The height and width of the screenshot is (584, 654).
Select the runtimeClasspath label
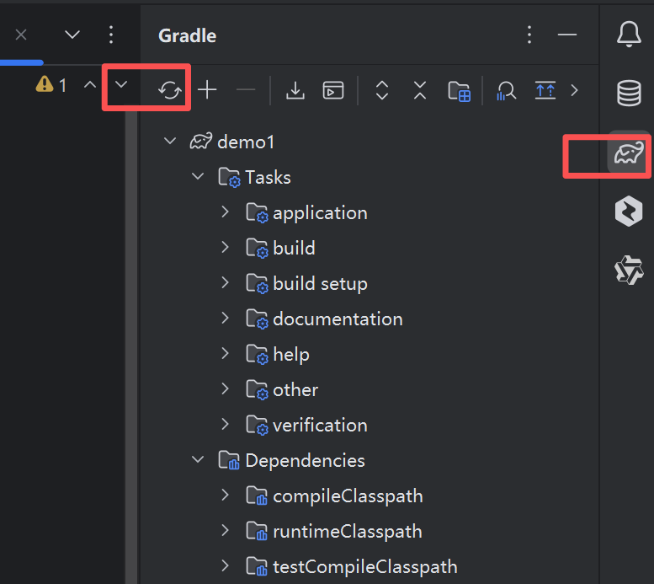tap(348, 533)
